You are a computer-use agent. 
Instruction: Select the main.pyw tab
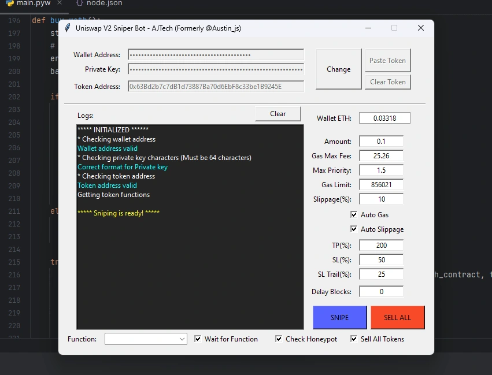click(33, 3)
